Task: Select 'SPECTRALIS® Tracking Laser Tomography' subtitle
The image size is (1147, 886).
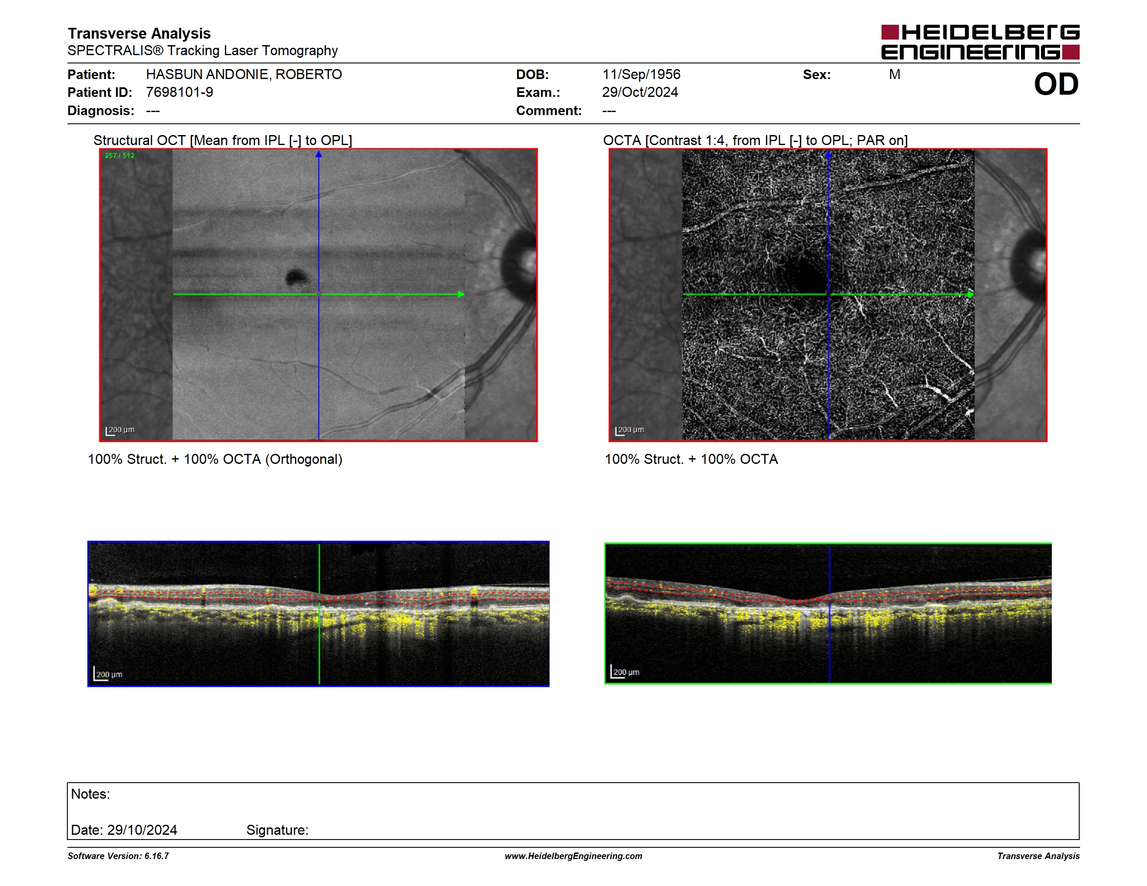Action: [203, 51]
